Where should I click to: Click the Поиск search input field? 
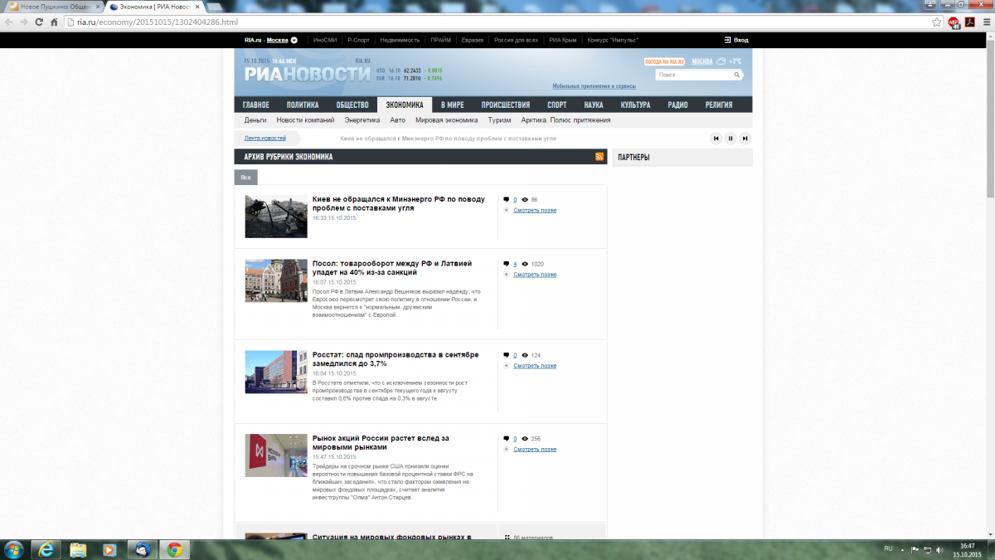click(x=693, y=75)
